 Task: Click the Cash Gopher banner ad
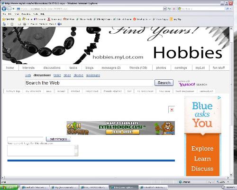(121, 128)
